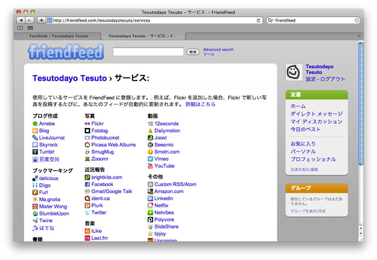The height and width of the screenshot is (260, 377).
Task: Click the Vimeo V icon
Action: (150, 159)
